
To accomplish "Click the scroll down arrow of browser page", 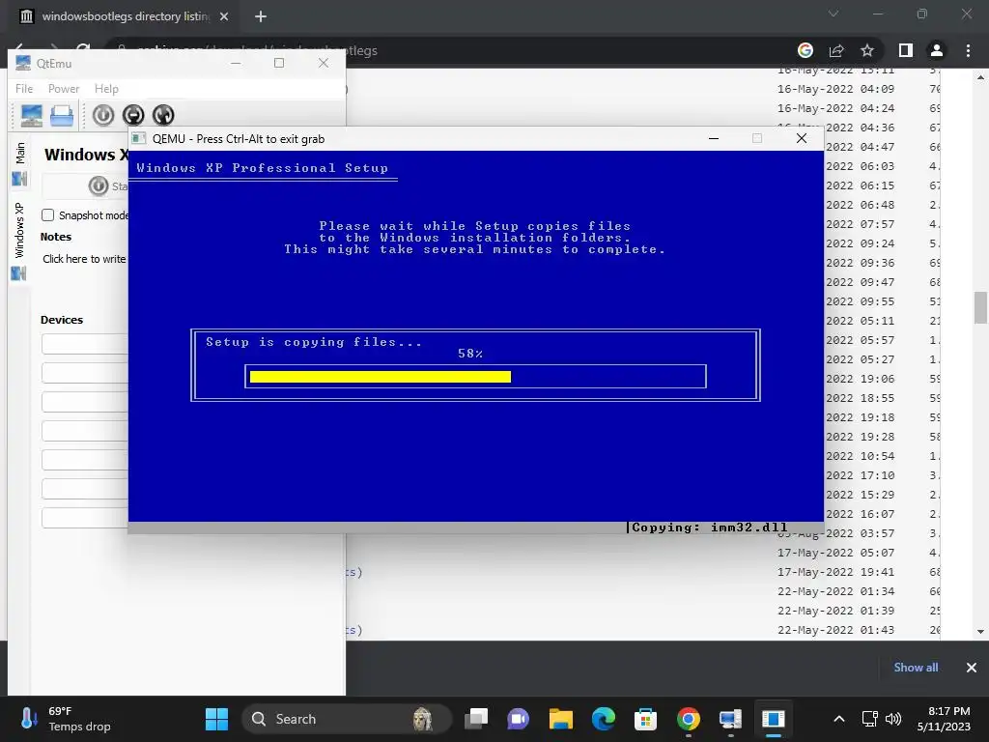I will 980,632.
